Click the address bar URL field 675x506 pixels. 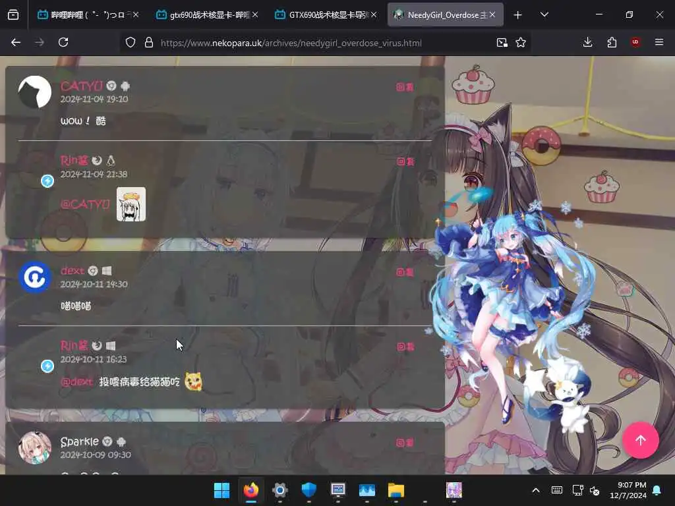click(325, 43)
